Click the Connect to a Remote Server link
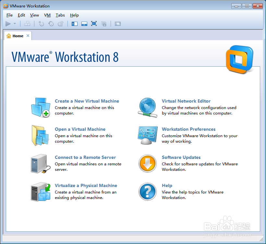Viewport: 266px width, 244px height. 85,157
